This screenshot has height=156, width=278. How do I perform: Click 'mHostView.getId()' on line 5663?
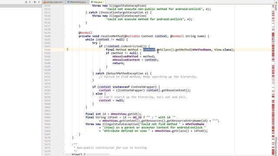coord(125,114)
